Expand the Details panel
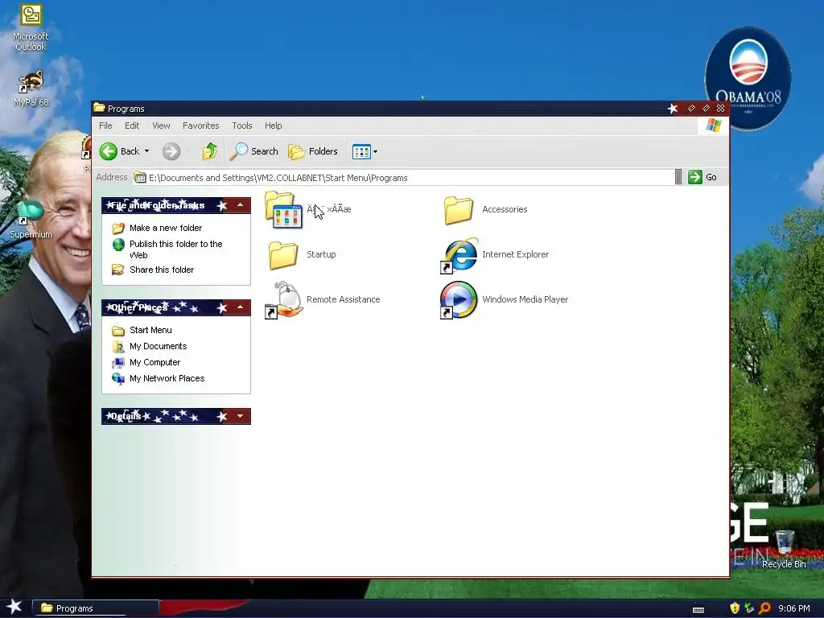The image size is (824, 618). 240,416
